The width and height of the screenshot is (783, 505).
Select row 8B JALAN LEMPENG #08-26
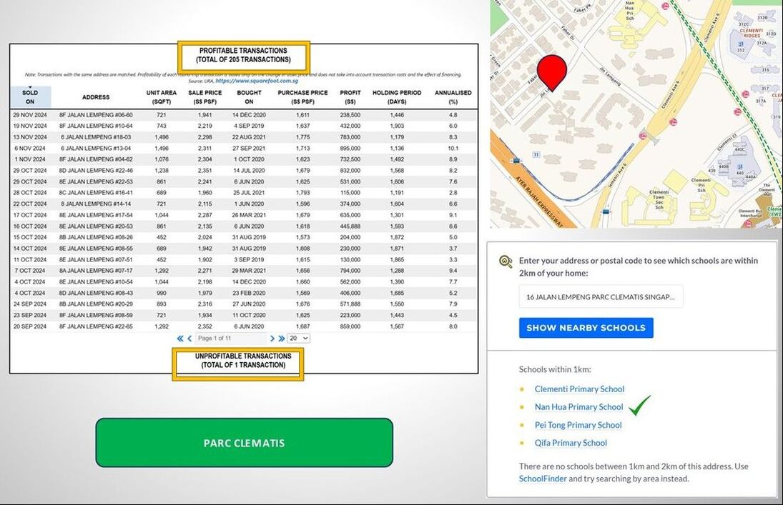[x=244, y=237]
